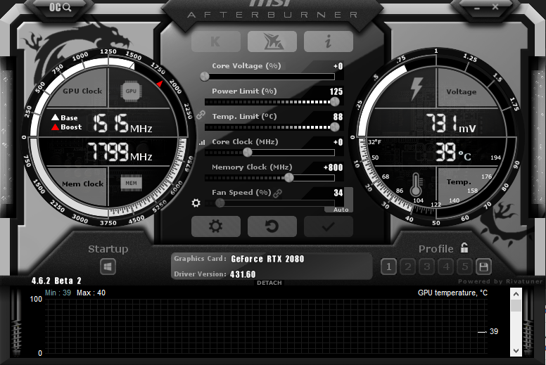Click the MSI dragon jet logo button
The width and height of the screenshot is (546, 365).
pos(272,41)
